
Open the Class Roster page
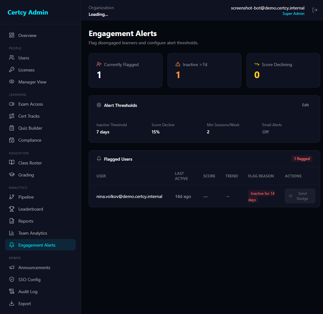[x=41, y=163]
